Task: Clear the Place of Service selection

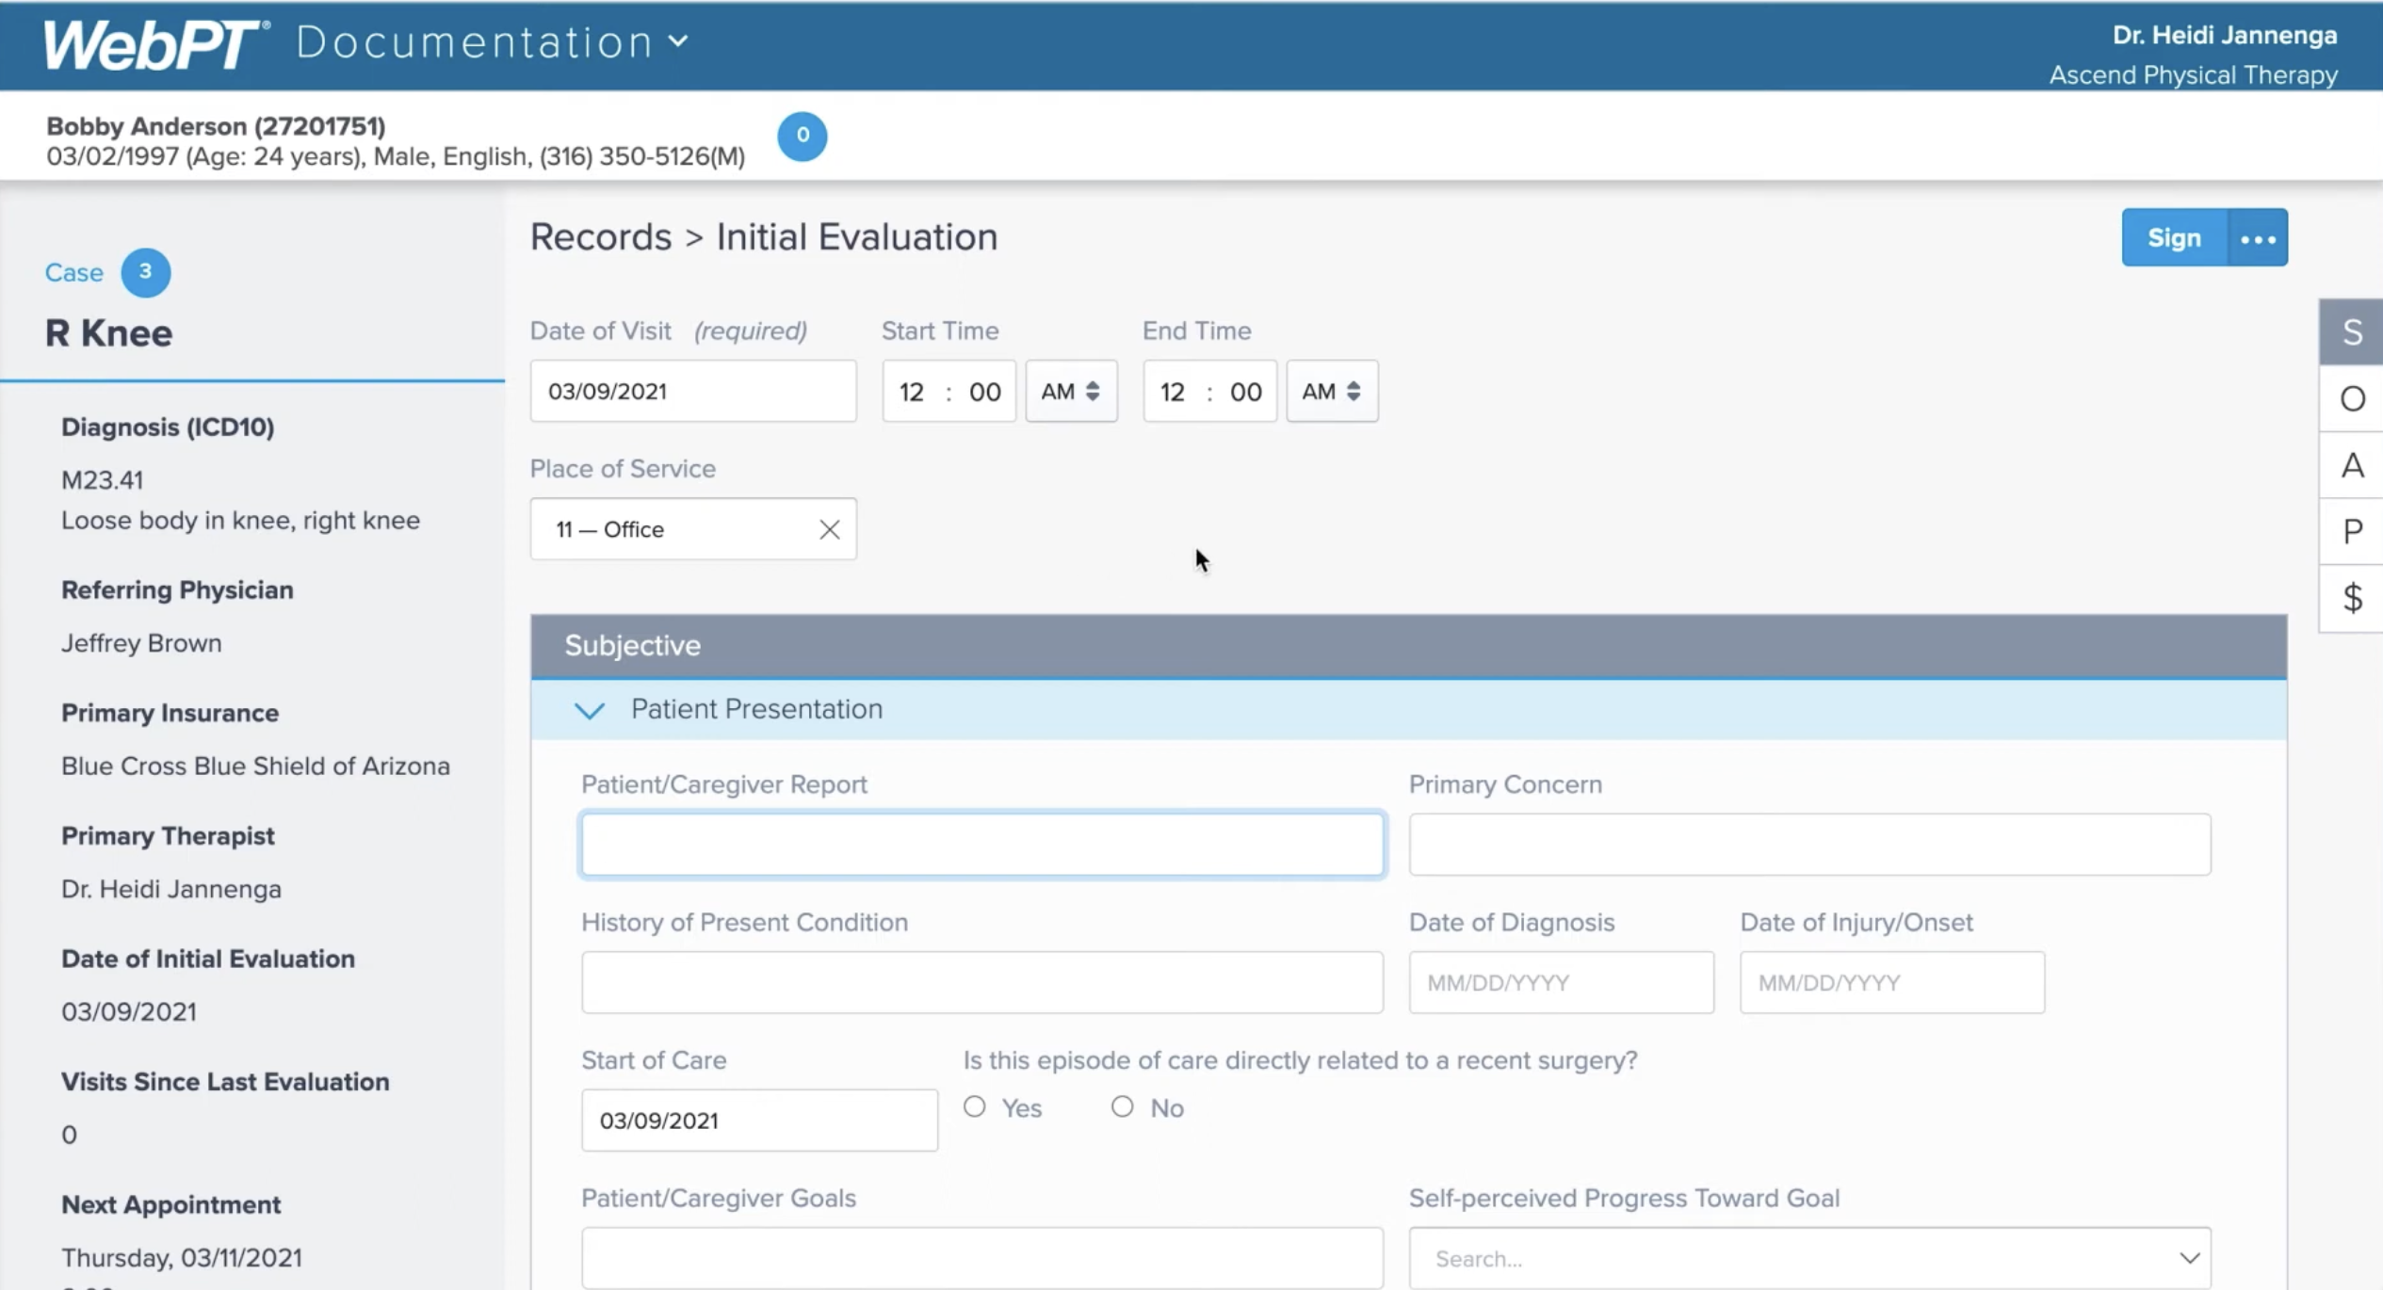Action: (x=829, y=529)
